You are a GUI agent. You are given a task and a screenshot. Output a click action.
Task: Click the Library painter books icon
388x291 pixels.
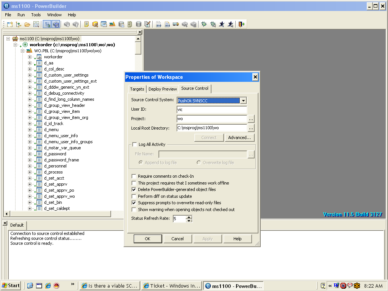pos(113,24)
